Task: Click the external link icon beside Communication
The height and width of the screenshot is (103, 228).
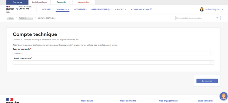Action: 151,9
